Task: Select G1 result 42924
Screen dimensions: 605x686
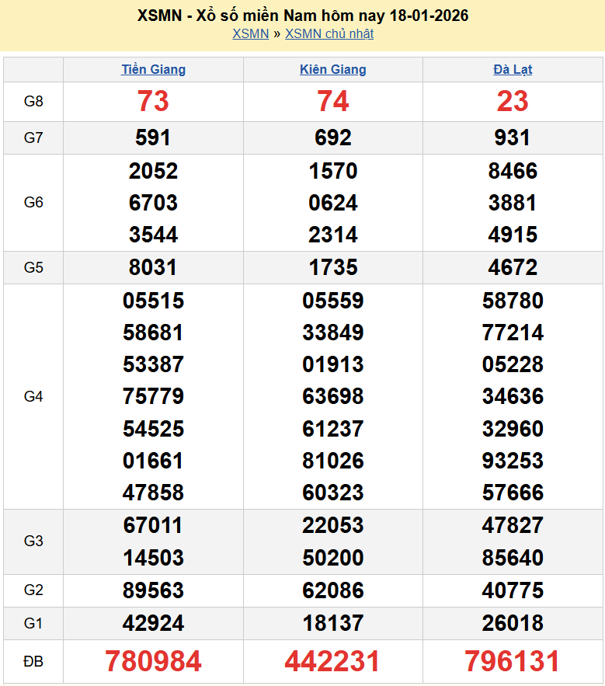Action: 153,623
